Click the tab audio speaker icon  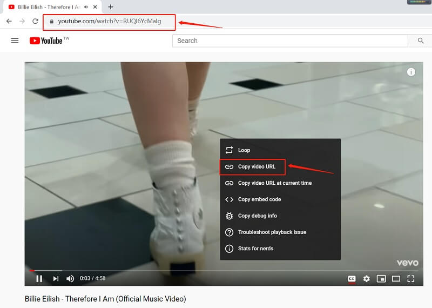point(86,7)
